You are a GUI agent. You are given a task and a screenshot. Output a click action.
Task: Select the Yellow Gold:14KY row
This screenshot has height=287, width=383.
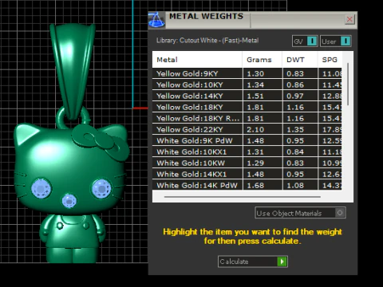[247, 96]
